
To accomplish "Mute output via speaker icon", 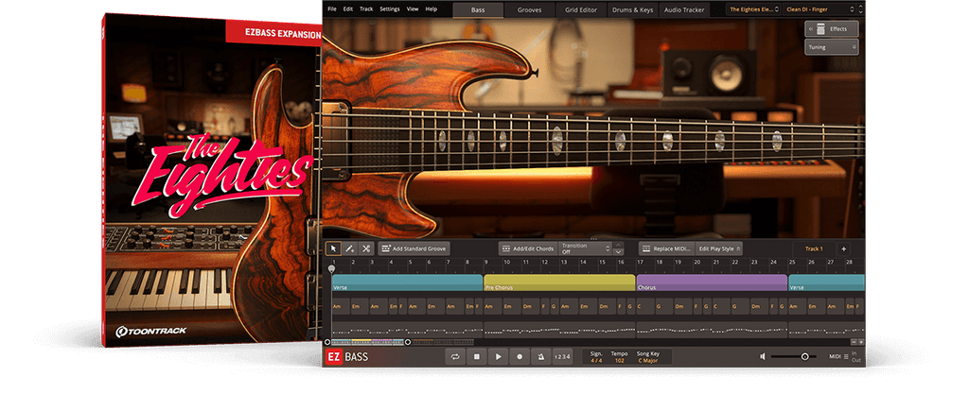I will [x=764, y=356].
